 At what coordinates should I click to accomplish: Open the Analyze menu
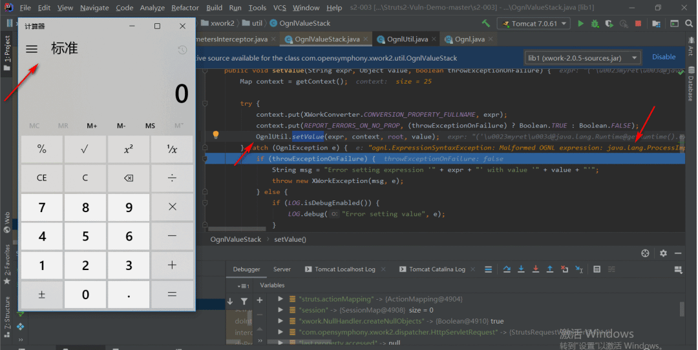coord(153,8)
